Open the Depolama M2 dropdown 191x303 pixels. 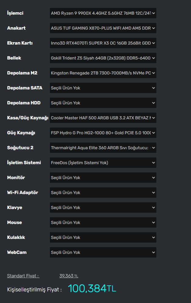pos(103,73)
